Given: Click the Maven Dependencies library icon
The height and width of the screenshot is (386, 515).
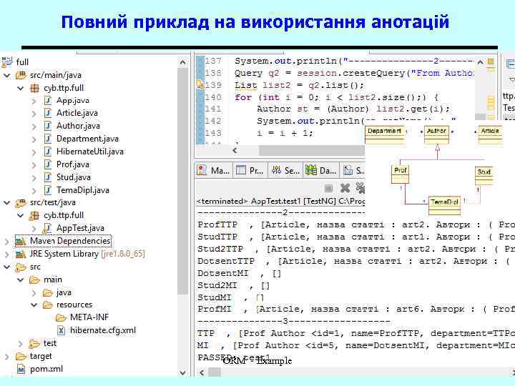Looking at the screenshot, I should pyautogui.click(x=21, y=242).
